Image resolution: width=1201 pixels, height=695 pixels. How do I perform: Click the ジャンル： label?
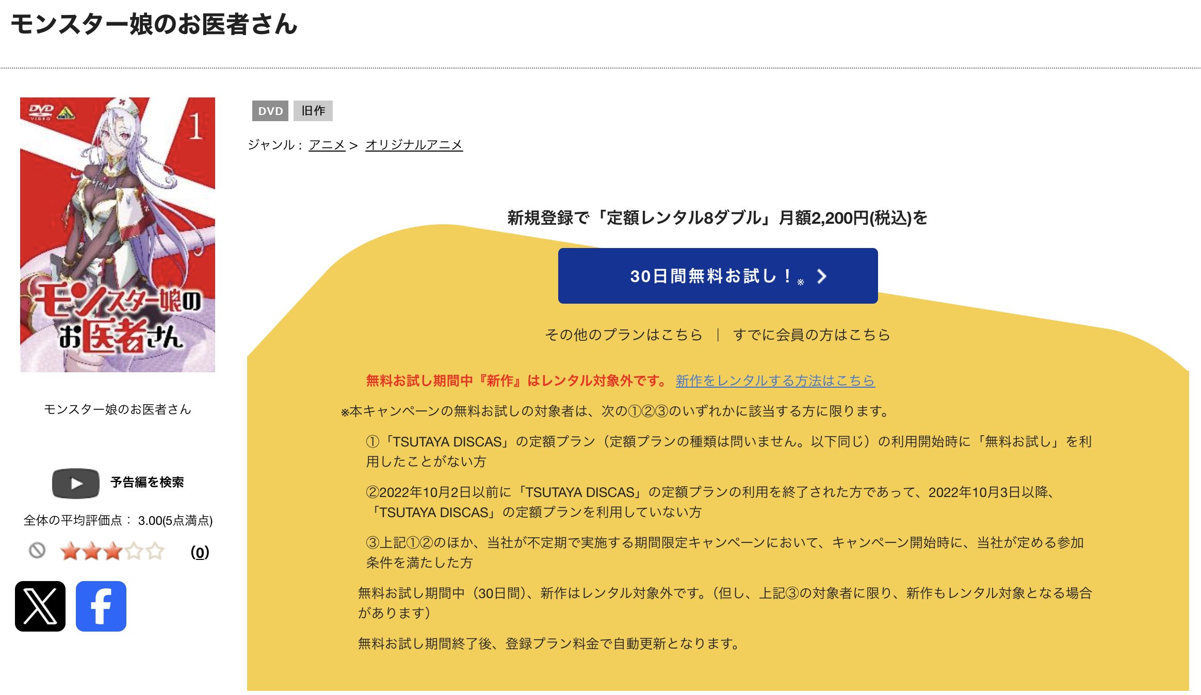point(275,145)
